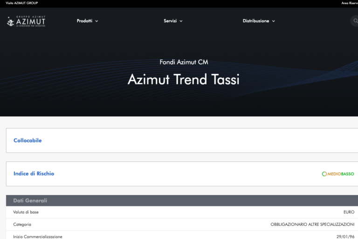Screen dimensions: 358x239
Task: Click the Collocabile heading
Action: pos(28,141)
